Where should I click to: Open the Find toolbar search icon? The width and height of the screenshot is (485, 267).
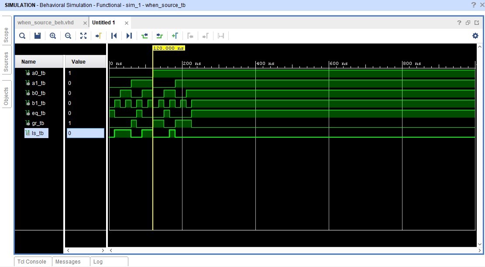coord(22,36)
